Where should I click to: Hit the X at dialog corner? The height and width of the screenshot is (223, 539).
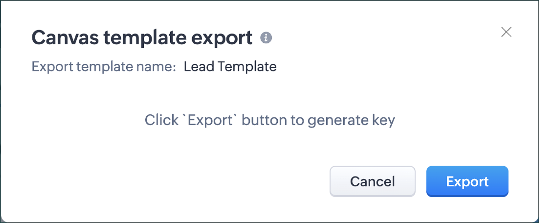tap(506, 32)
